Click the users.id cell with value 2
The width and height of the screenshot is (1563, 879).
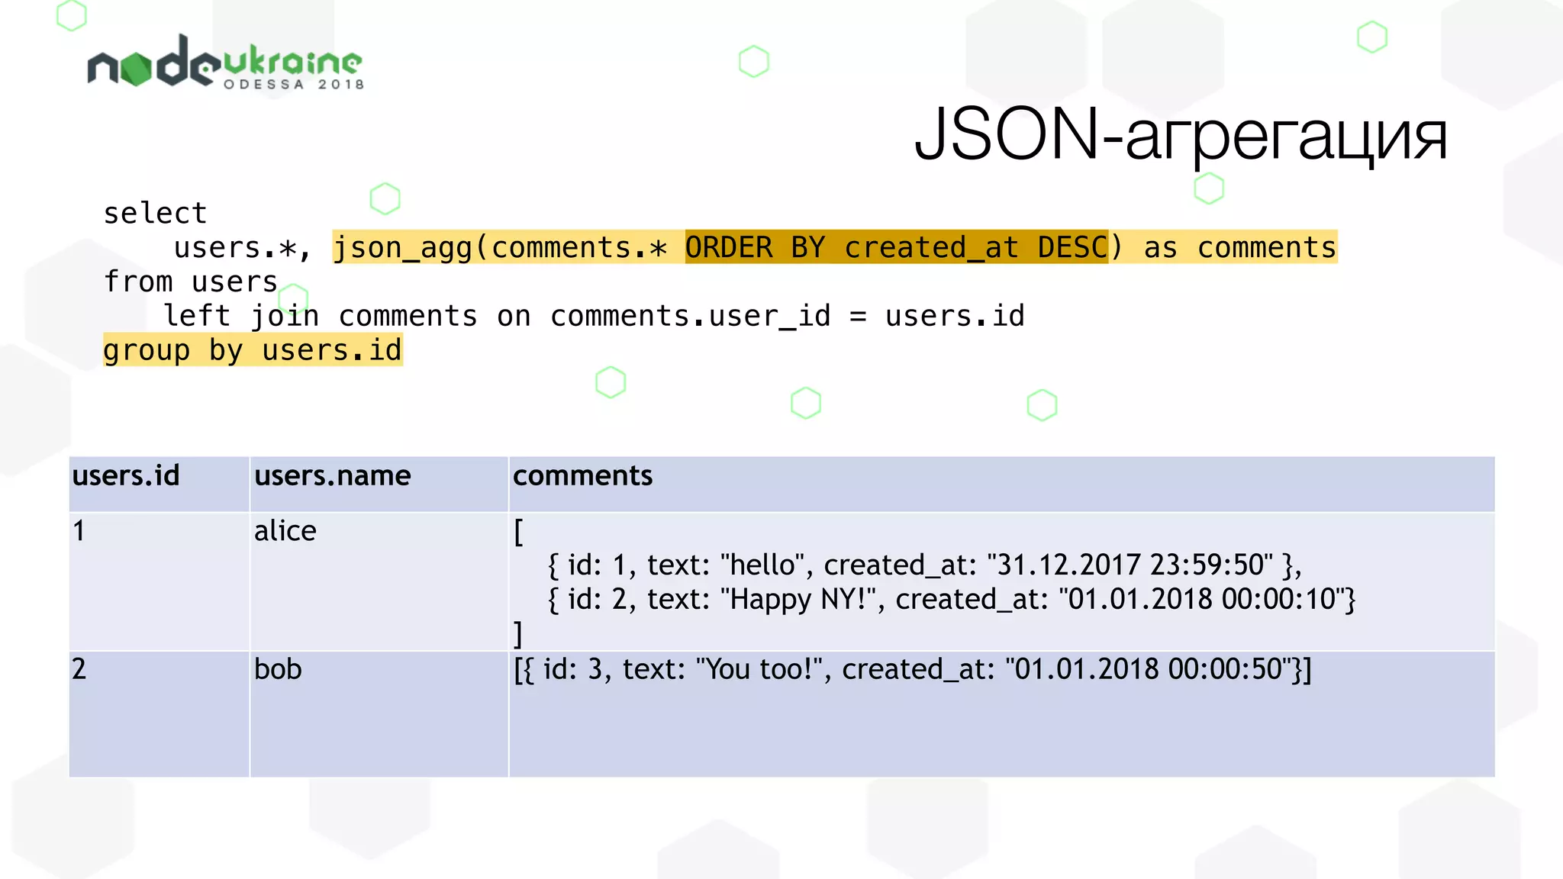pyautogui.click(x=159, y=714)
